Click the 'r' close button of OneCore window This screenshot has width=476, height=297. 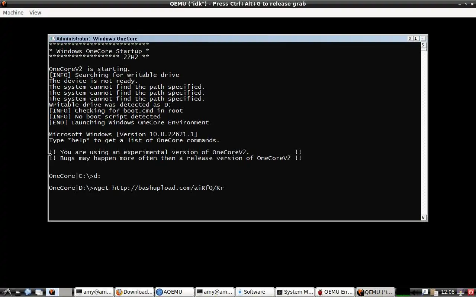point(422,39)
